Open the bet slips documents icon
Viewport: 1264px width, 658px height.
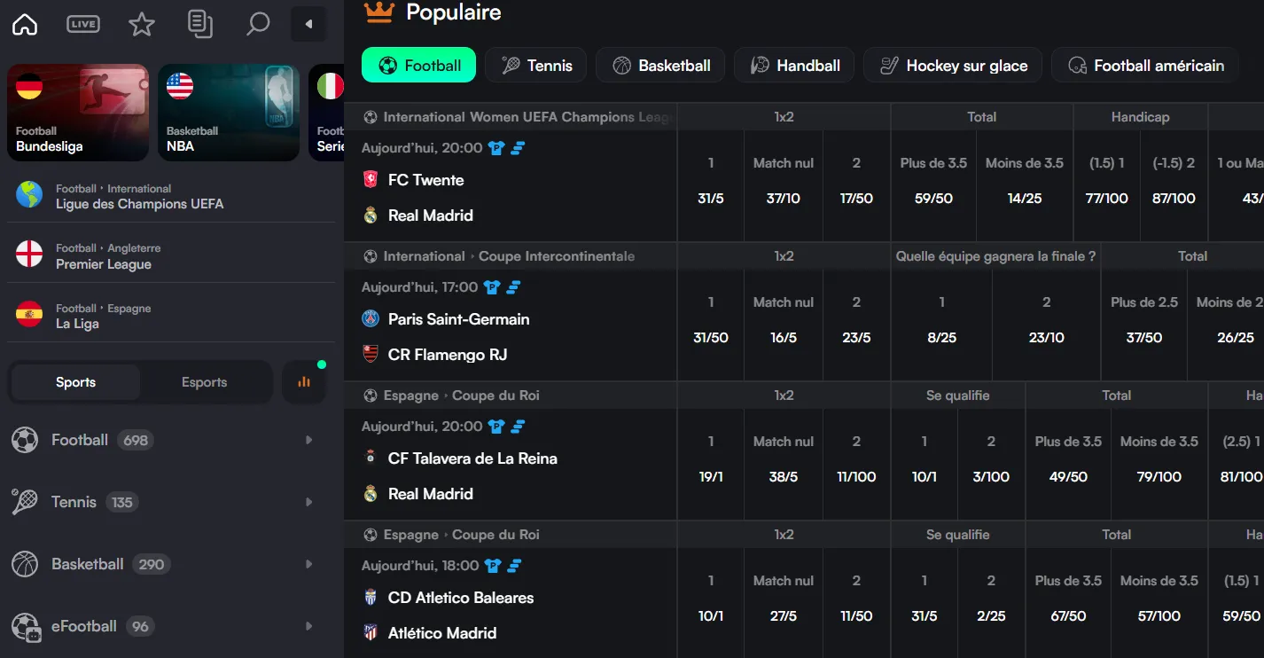coord(200,25)
